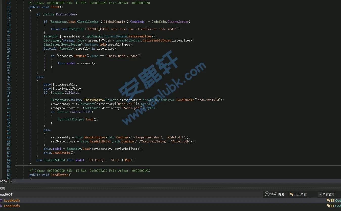Click the class icon beside first ET.Cod entry
Viewport: 341px width, 211px height.
(x=328, y=200)
